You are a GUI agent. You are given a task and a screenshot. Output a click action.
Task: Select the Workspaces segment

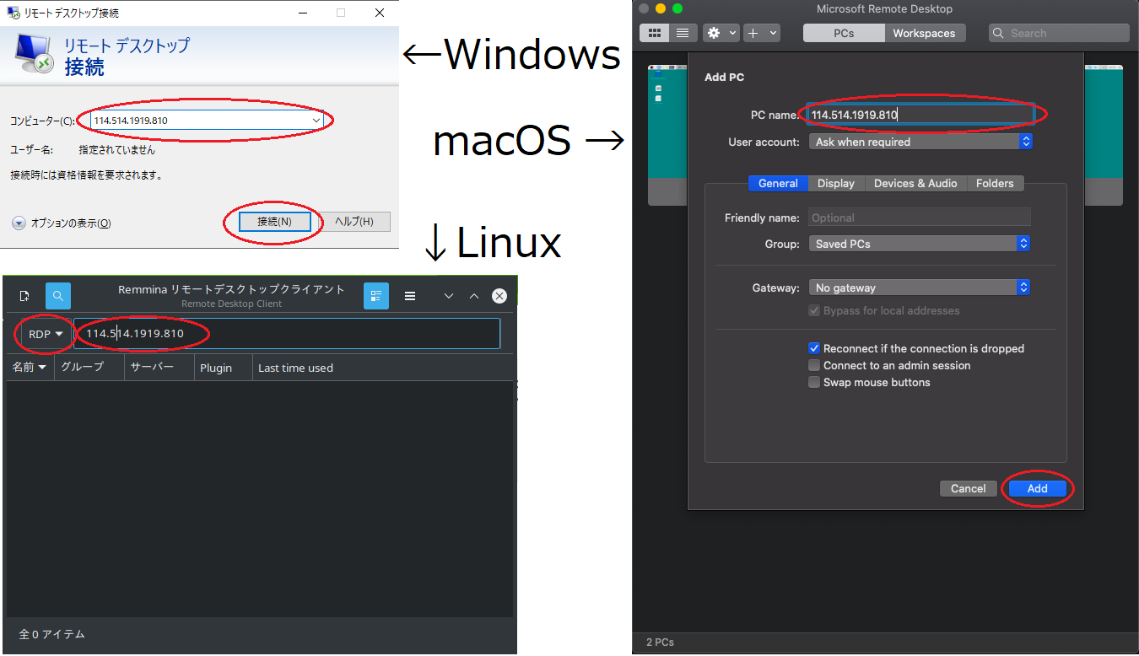(925, 33)
